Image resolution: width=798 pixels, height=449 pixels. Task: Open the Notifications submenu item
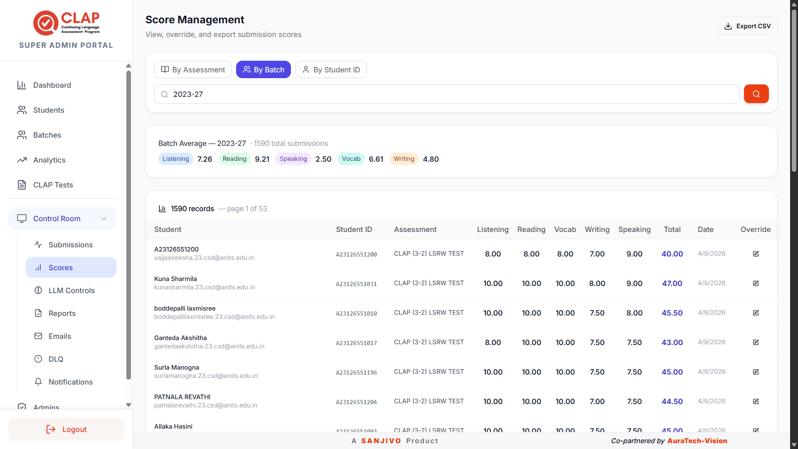click(71, 382)
